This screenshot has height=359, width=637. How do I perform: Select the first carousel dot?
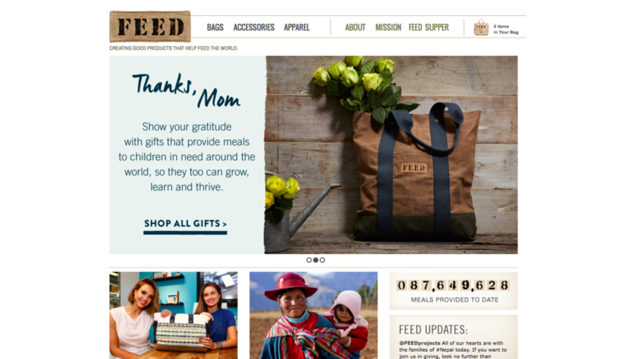pyautogui.click(x=309, y=260)
